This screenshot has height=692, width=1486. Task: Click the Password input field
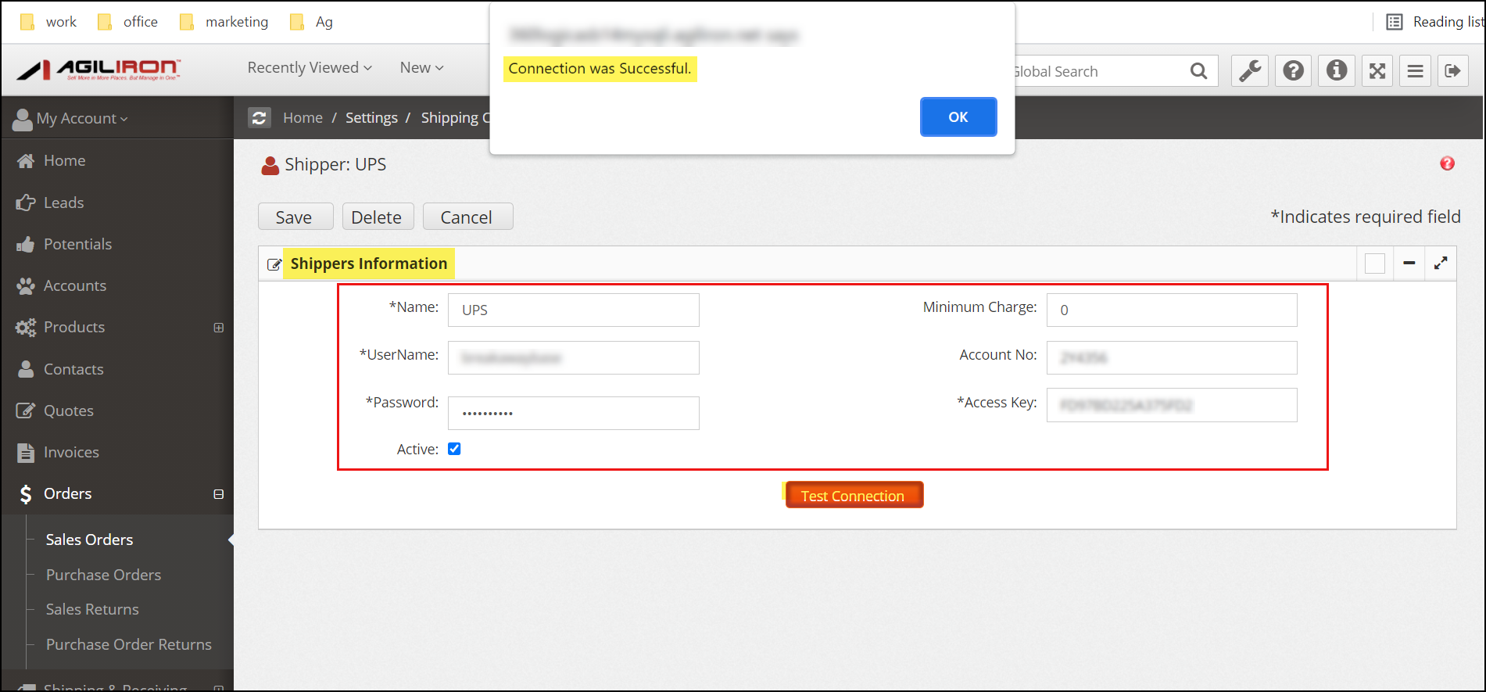click(x=574, y=413)
